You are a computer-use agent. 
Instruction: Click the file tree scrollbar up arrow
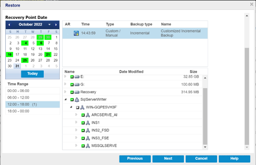pos(205,78)
